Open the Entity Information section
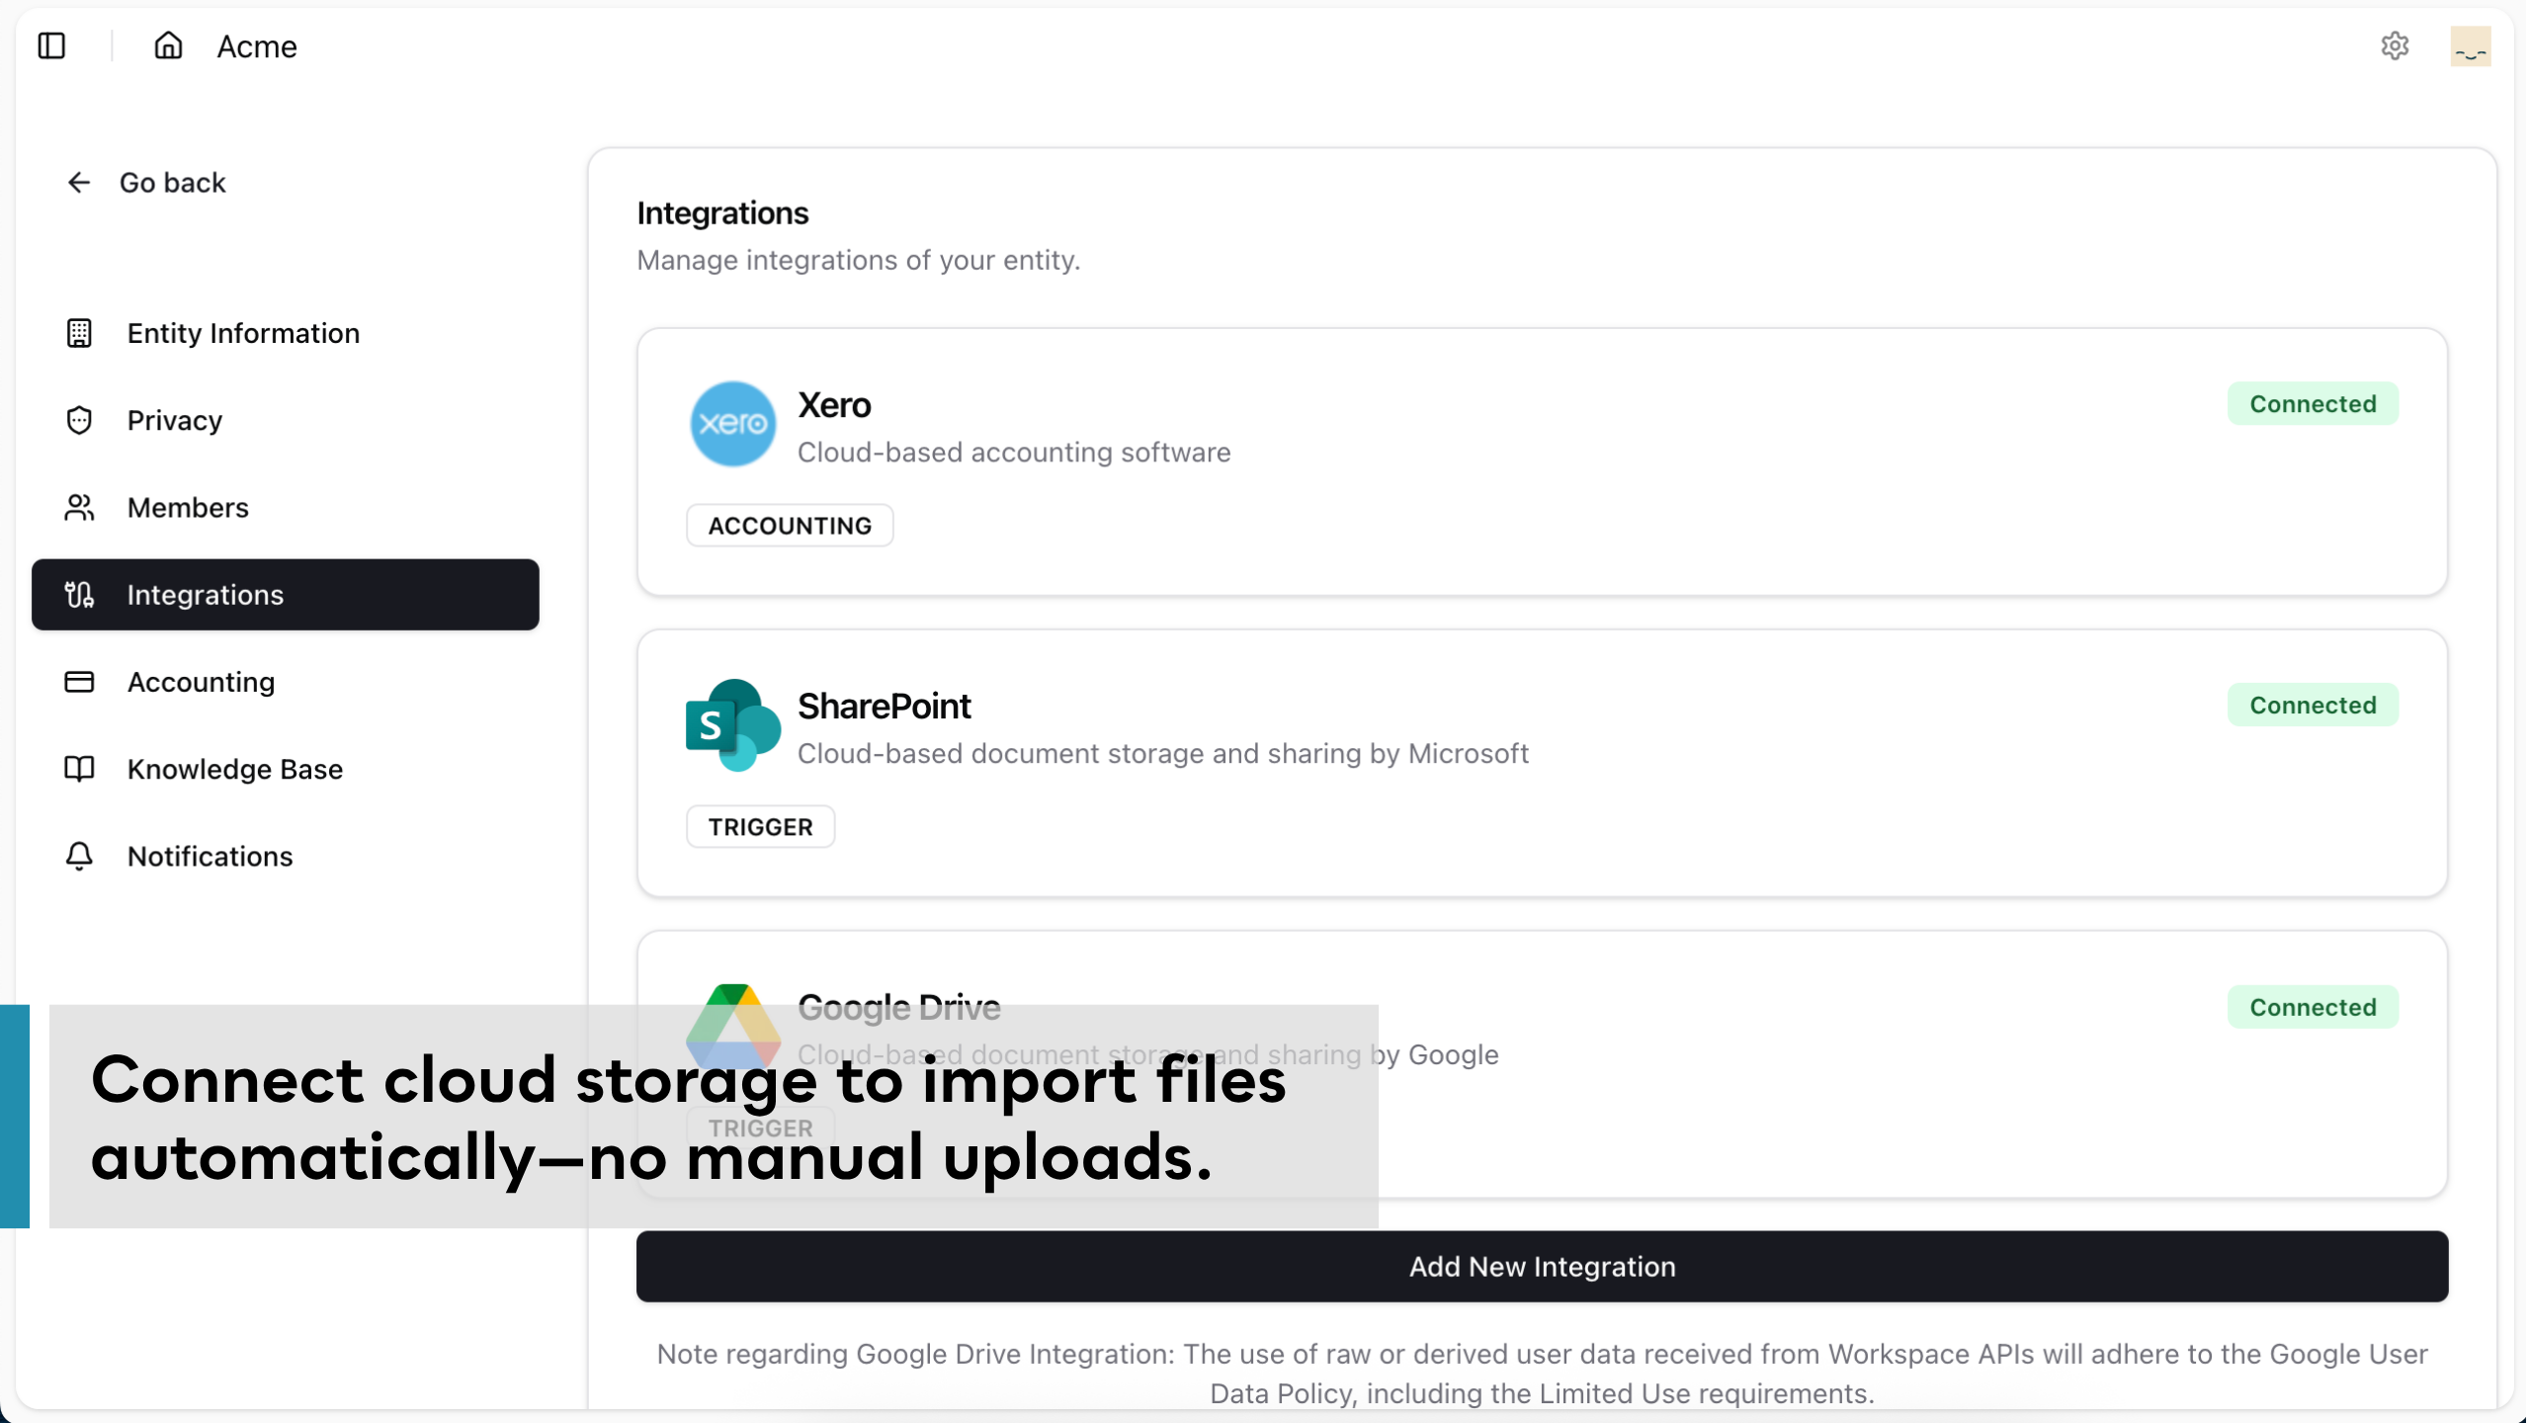The height and width of the screenshot is (1423, 2530). 286,334
